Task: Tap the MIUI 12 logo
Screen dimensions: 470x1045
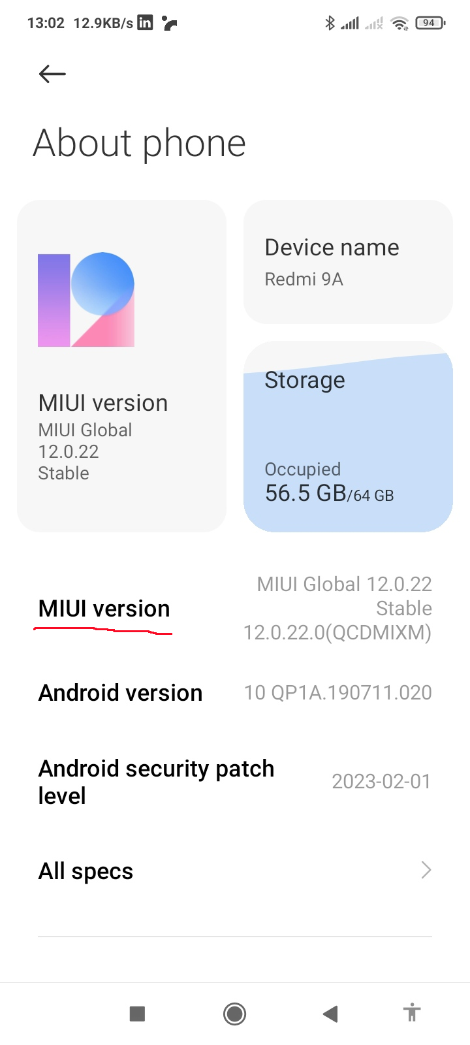Action: [x=86, y=300]
